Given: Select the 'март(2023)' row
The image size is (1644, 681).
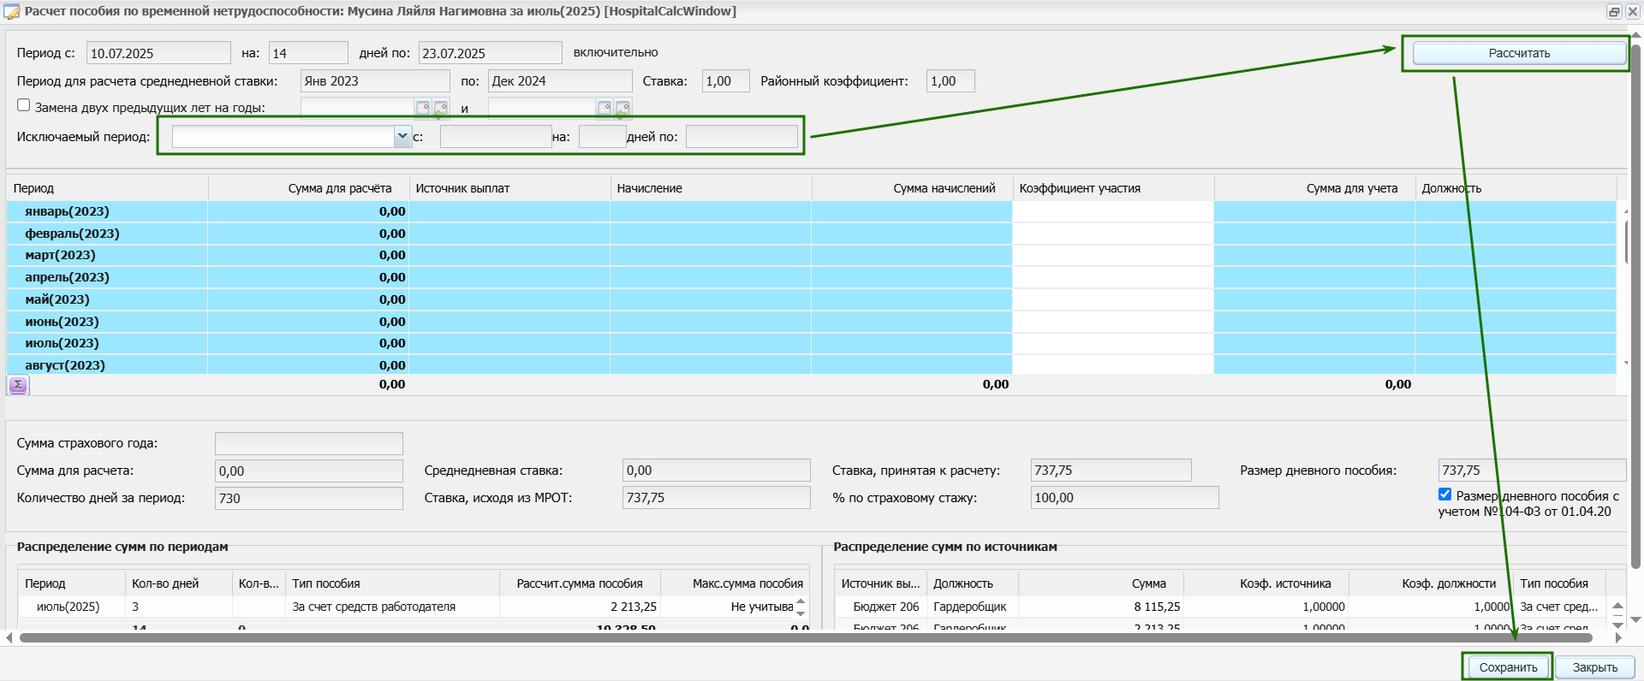Looking at the screenshot, I should [x=811, y=255].
